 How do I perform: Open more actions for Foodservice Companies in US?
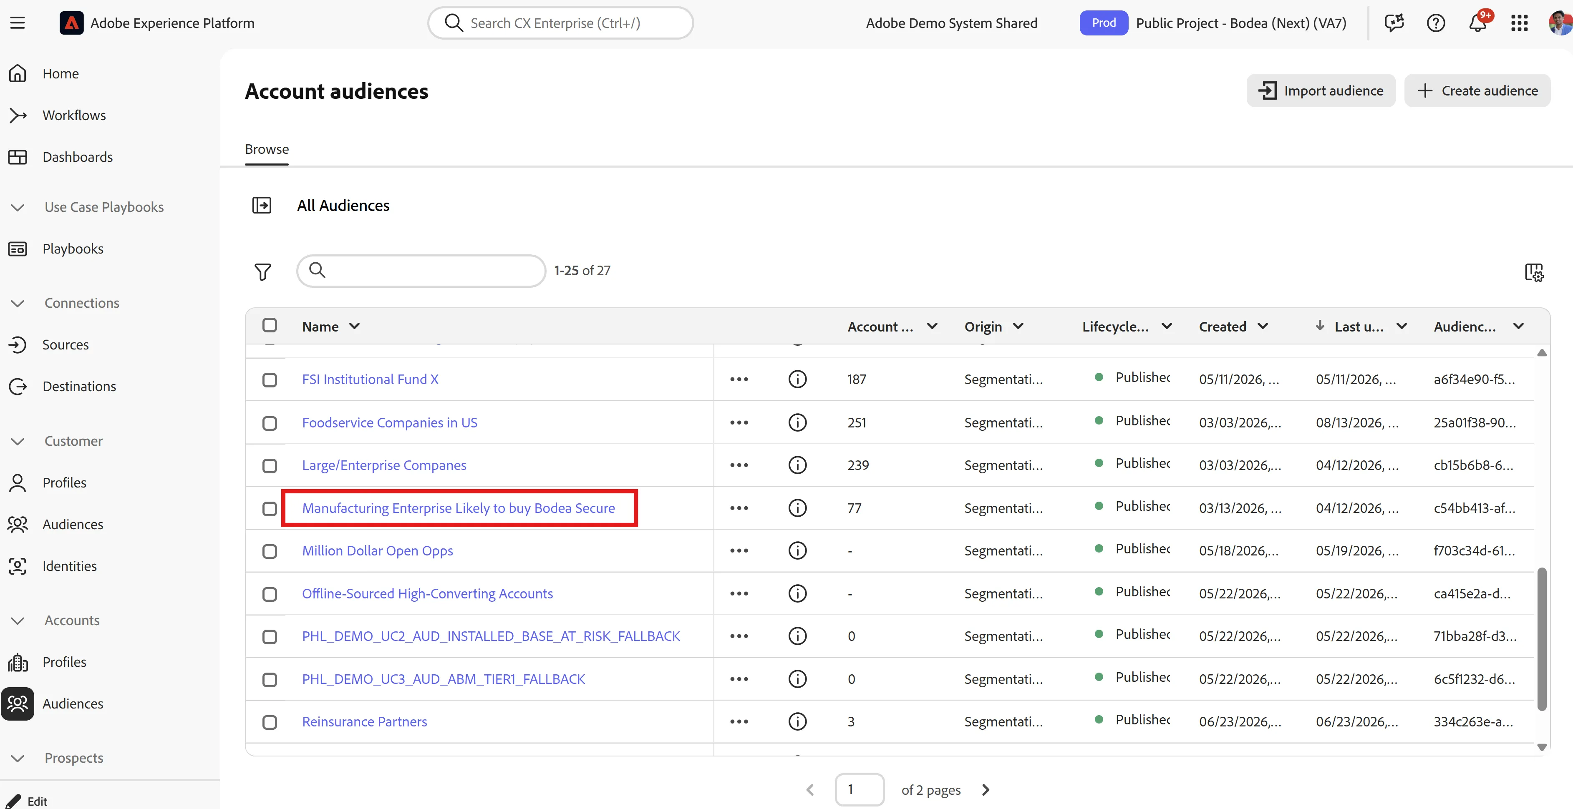pyautogui.click(x=739, y=423)
